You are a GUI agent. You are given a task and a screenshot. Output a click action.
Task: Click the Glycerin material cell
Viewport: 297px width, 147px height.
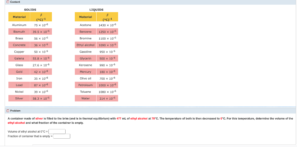click(x=86, y=59)
